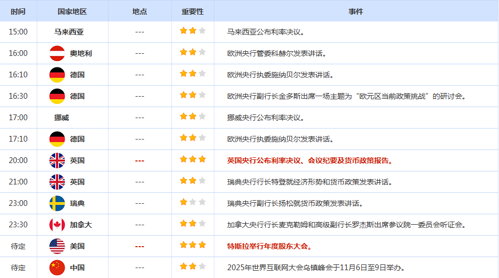This screenshot has width=499, height=278.
Task: Click the Germany flag in the 17:10 row
Action: pyautogui.click(x=57, y=139)
